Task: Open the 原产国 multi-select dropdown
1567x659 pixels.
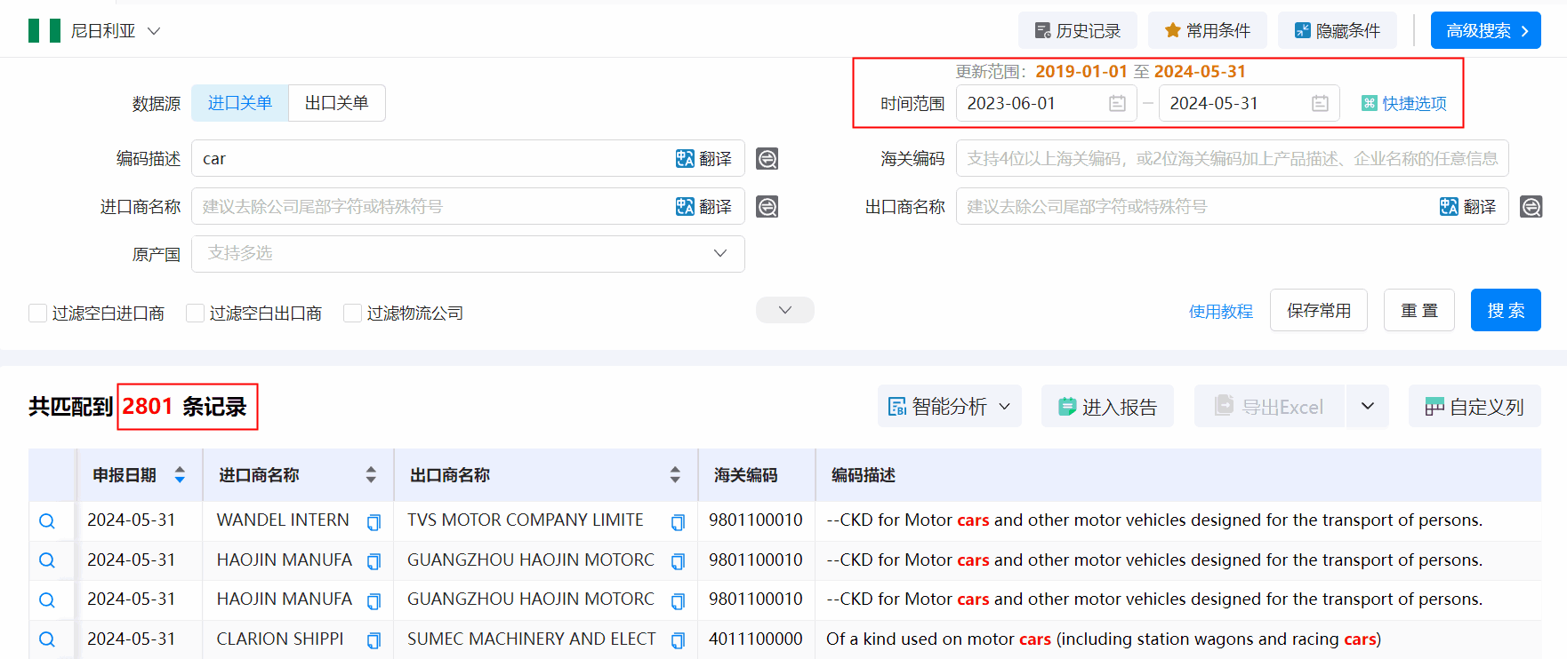Action: (468, 254)
